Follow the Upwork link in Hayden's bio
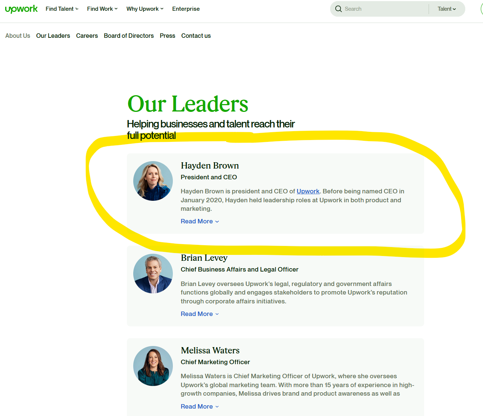This screenshot has width=483, height=416. pyautogui.click(x=308, y=191)
